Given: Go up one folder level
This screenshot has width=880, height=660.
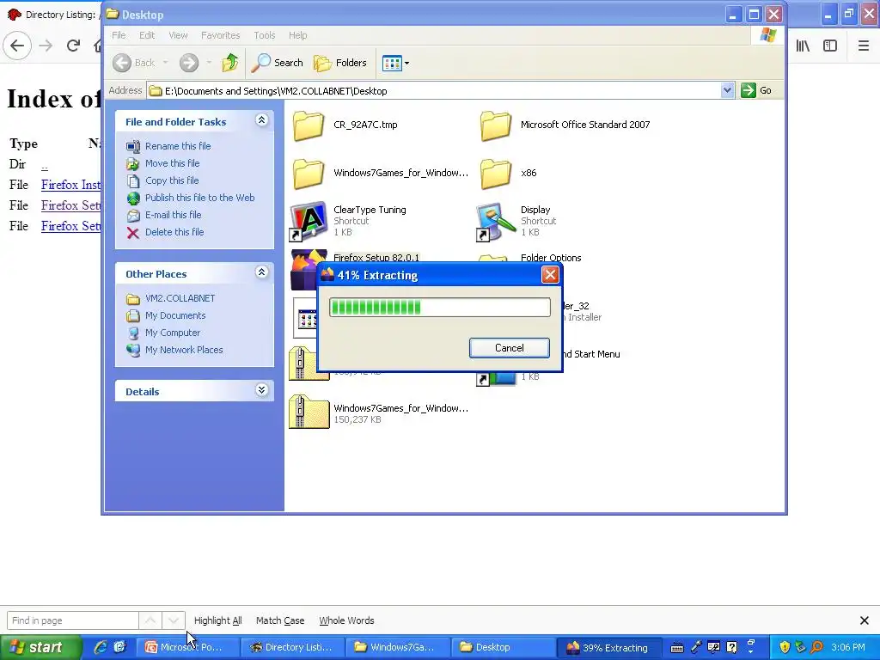Looking at the screenshot, I should [230, 63].
